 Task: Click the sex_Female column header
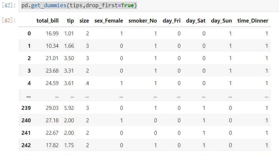(109, 21)
